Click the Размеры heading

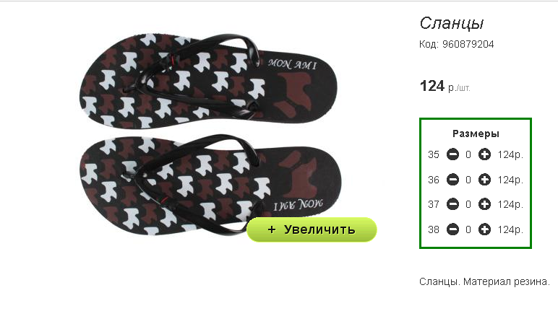coord(476,133)
